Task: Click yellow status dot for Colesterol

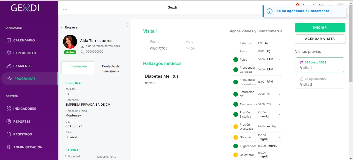Action: [236, 155]
